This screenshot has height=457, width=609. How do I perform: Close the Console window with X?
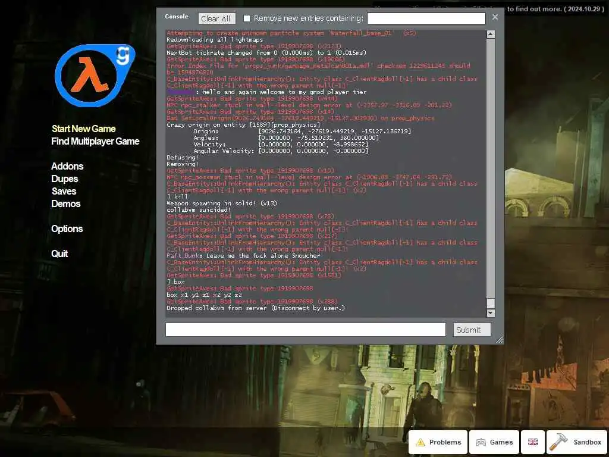click(495, 17)
